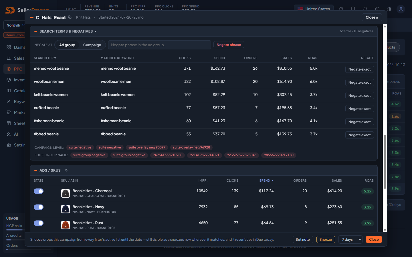
Task: Click the Snooze button
Action: tap(326, 240)
